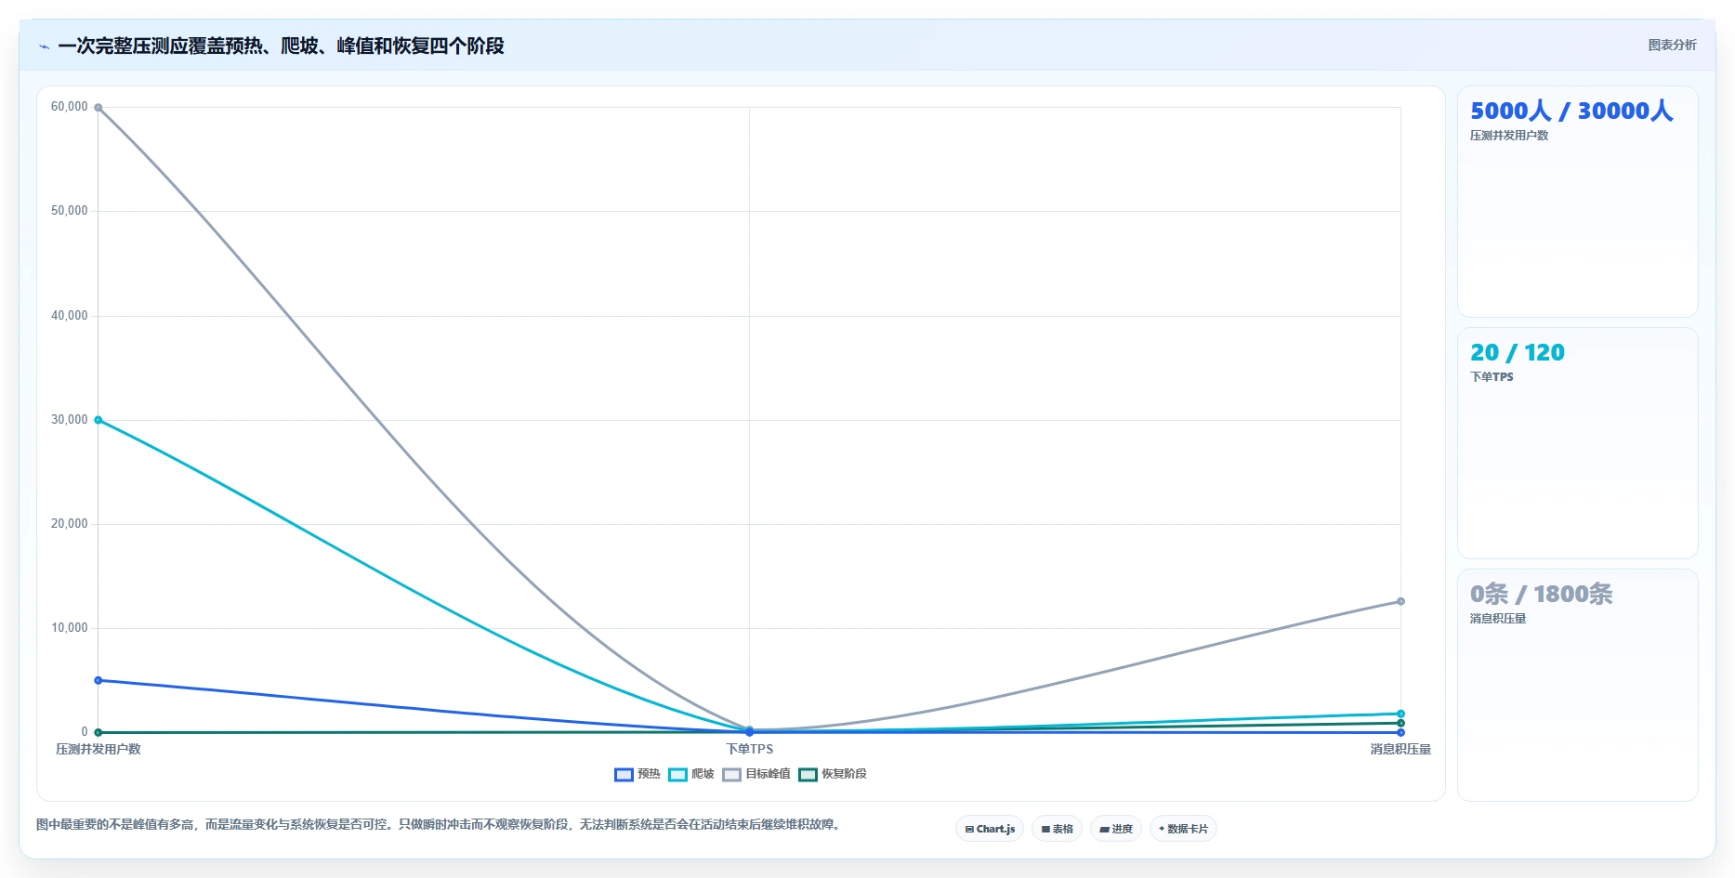This screenshot has height=878, width=1735.
Task: Toggle the 恢复阶段 legend swatch
Action: pyautogui.click(x=808, y=774)
